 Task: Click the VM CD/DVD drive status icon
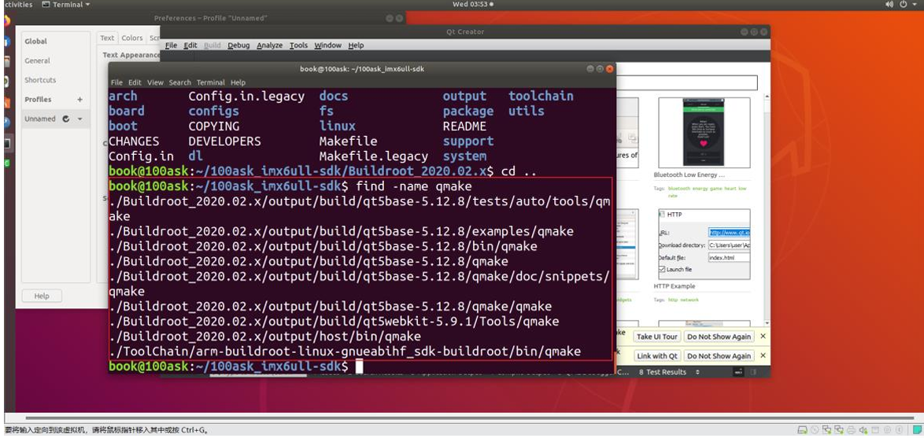815,430
